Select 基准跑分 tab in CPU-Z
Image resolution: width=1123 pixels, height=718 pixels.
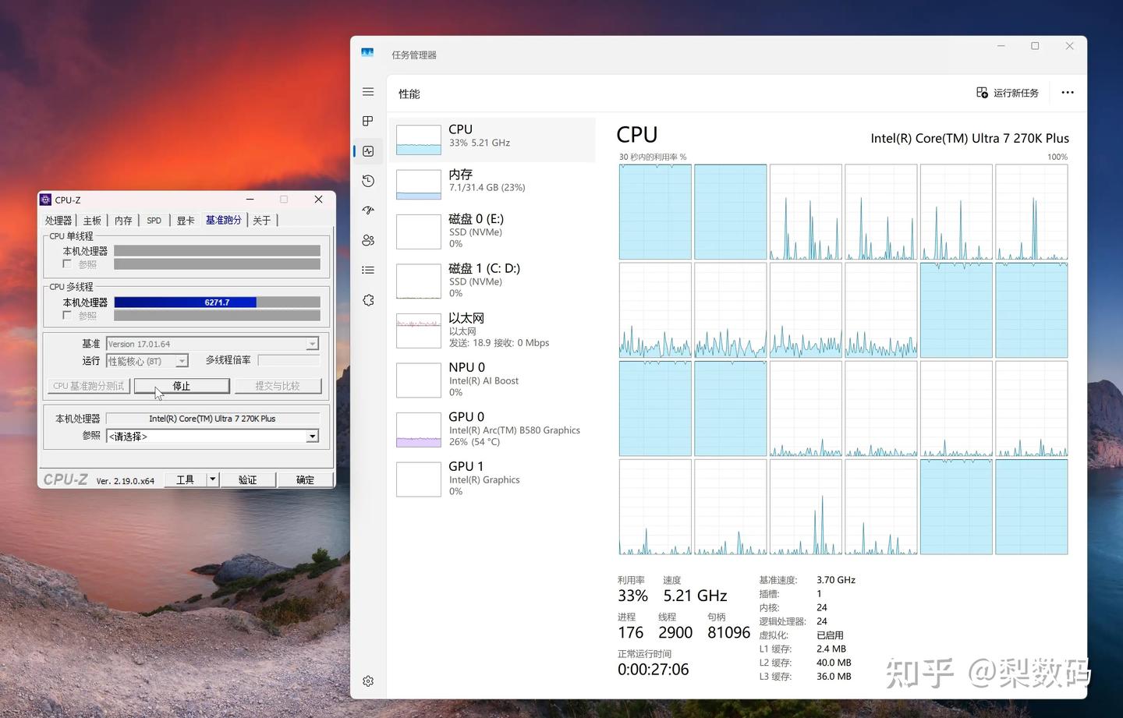coord(224,220)
